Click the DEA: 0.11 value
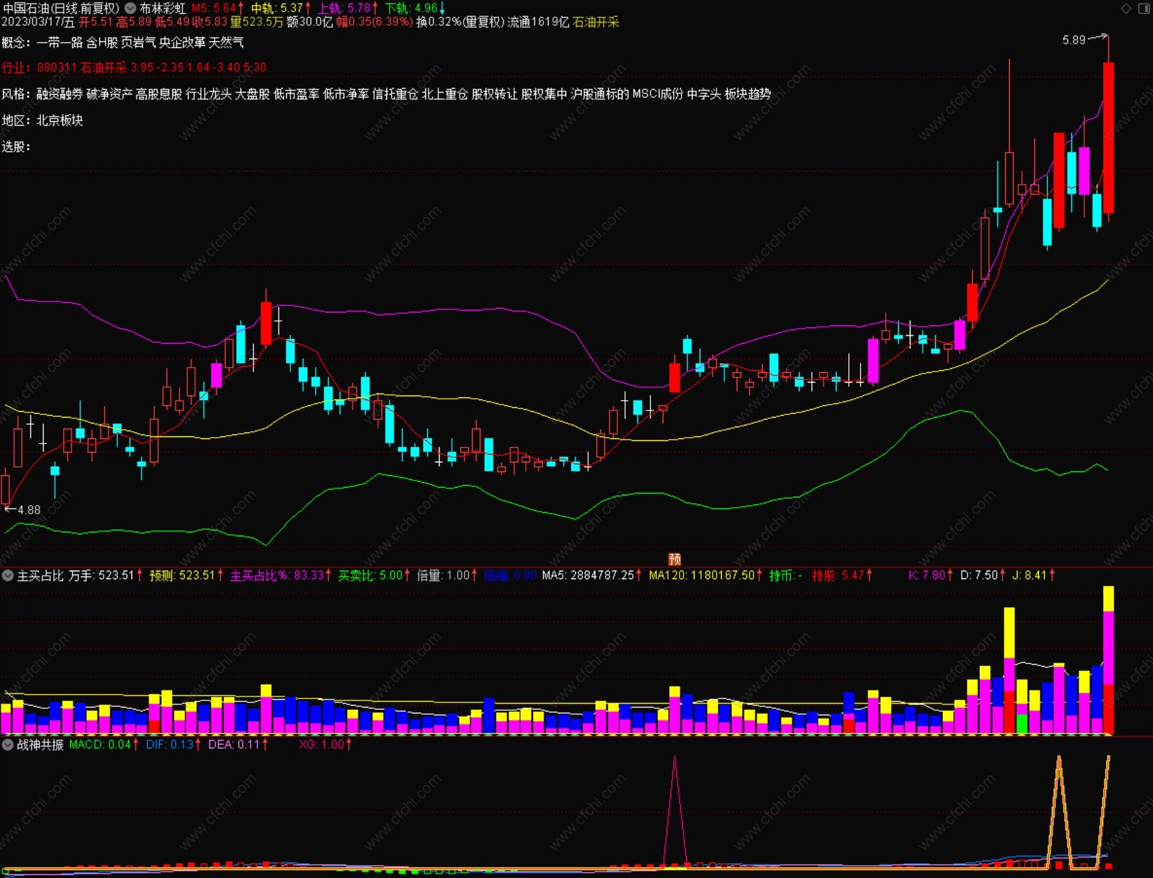 [238, 744]
